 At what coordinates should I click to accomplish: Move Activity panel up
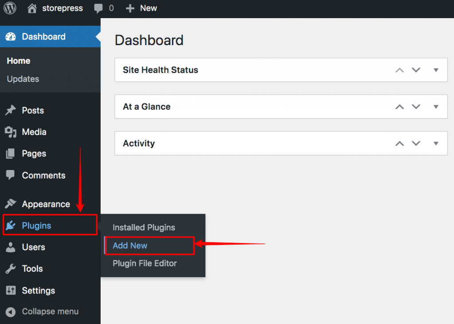[399, 143]
